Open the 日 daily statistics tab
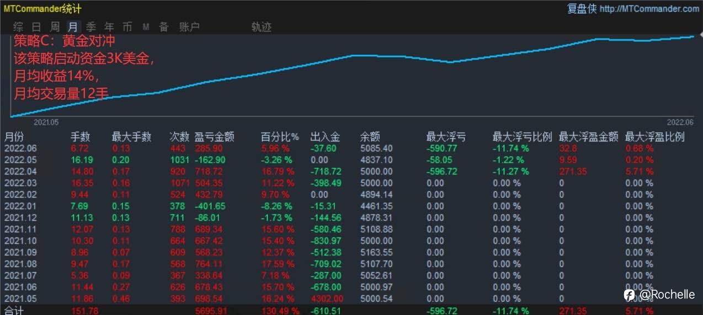The height and width of the screenshot is (315, 703). 36,26
